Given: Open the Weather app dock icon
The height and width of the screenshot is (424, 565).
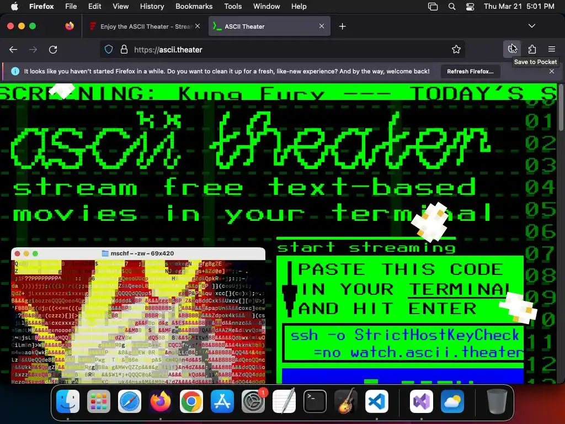Looking at the screenshot, I should tap(452, 401).
